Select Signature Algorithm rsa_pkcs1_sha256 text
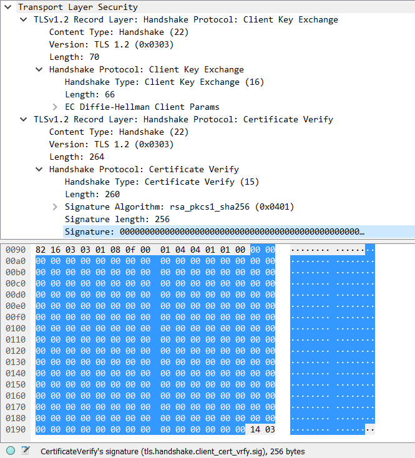This screenshot has height=458, width=415. pyautogui.click(x=179, y=207)
